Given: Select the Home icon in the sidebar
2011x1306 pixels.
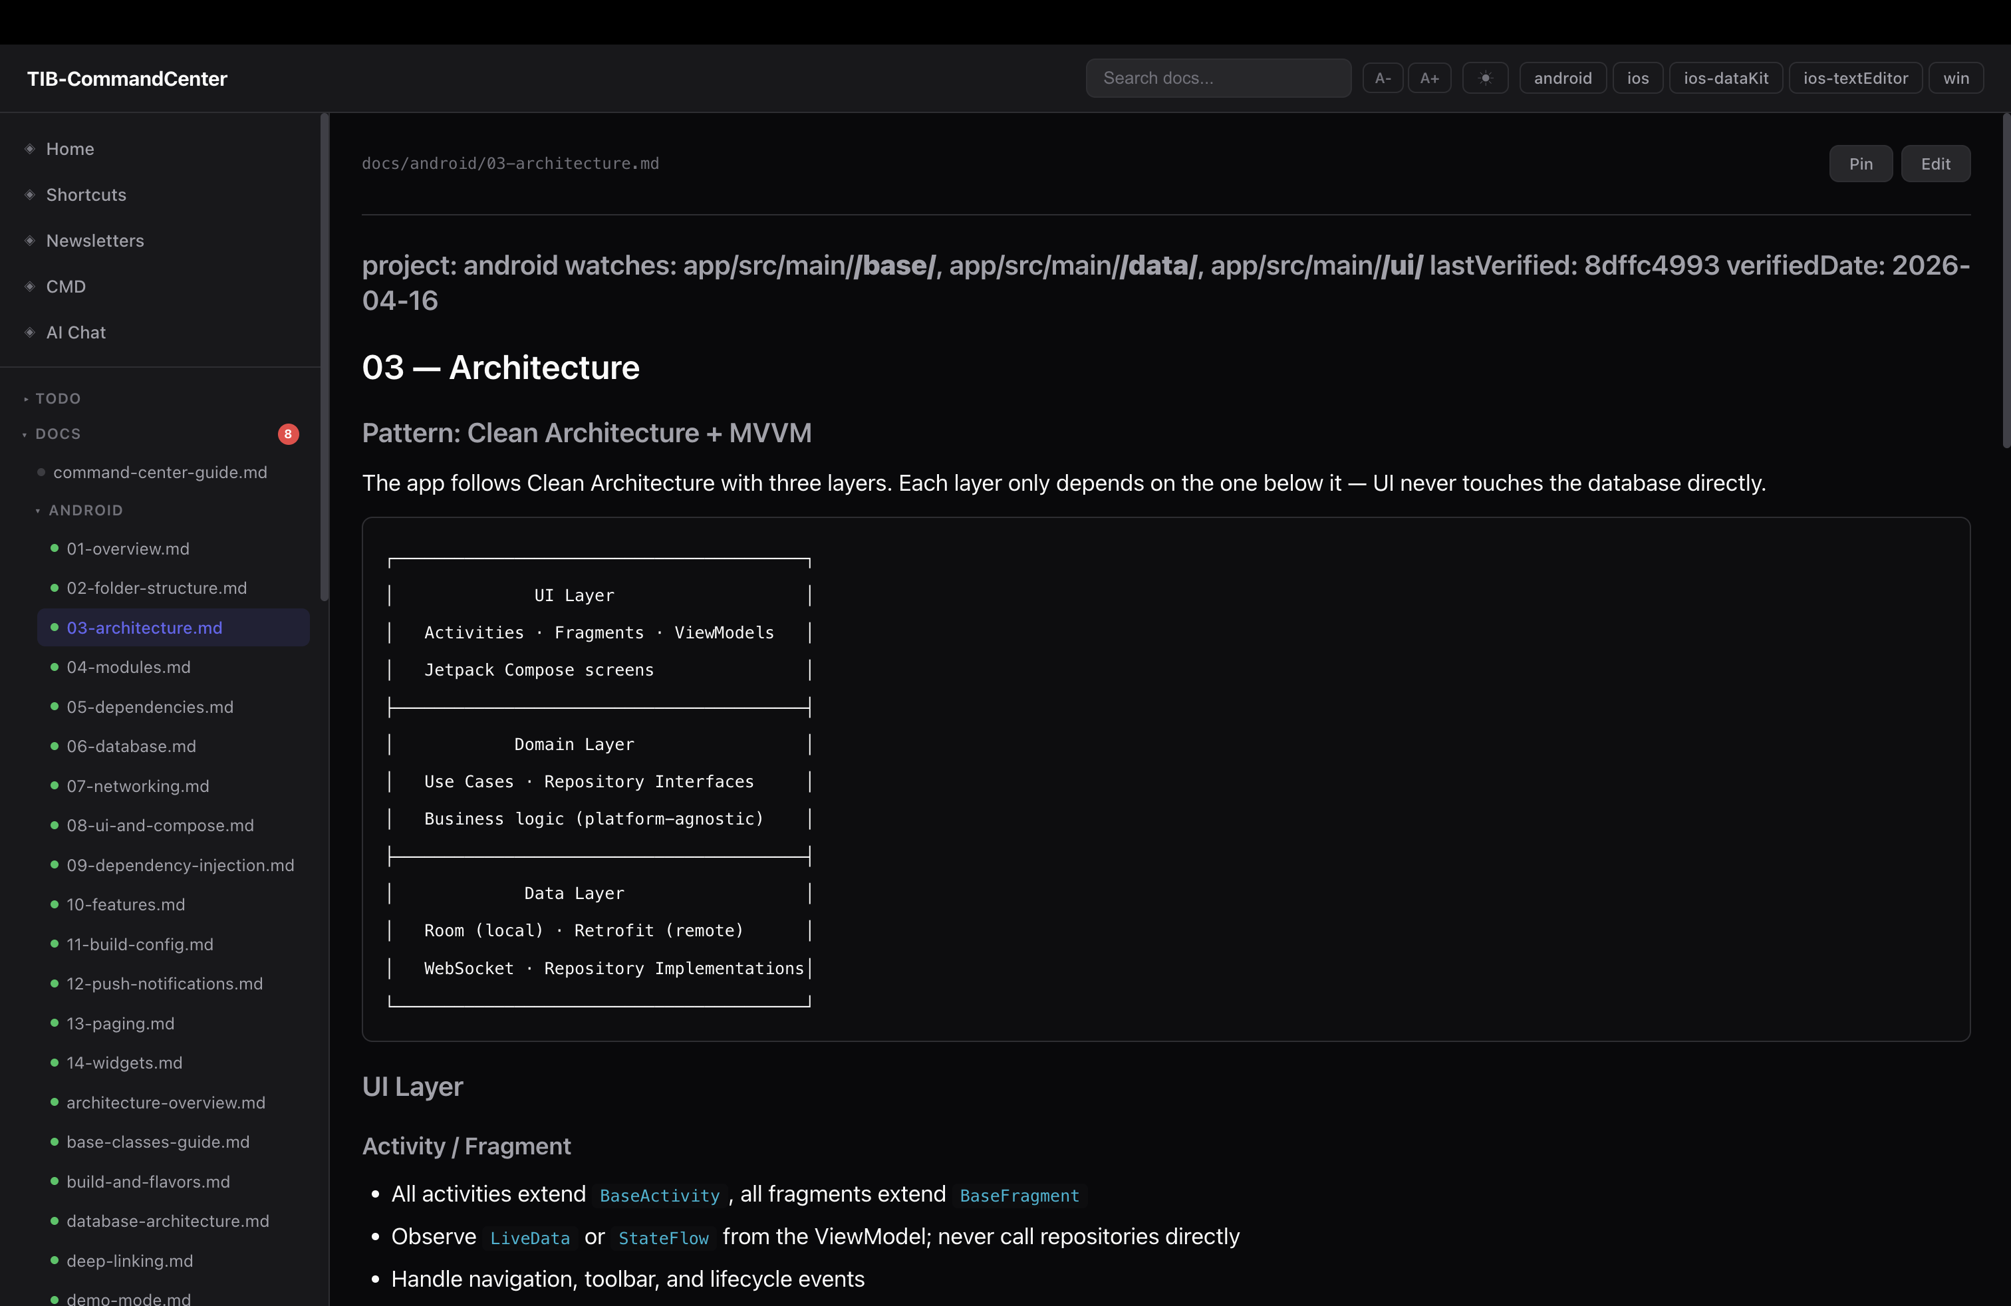Looking at the screenshot, I should pyautogui.click(x=29, y=149).
